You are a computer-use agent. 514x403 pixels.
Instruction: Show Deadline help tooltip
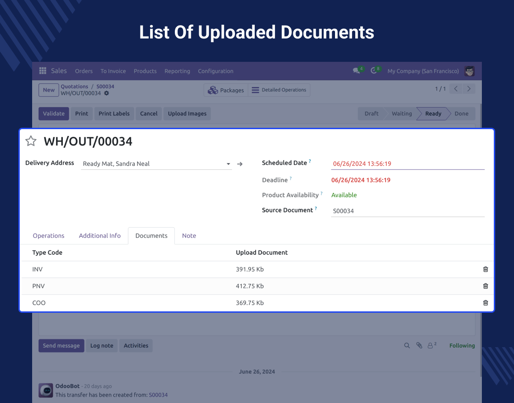pos(291,178)
